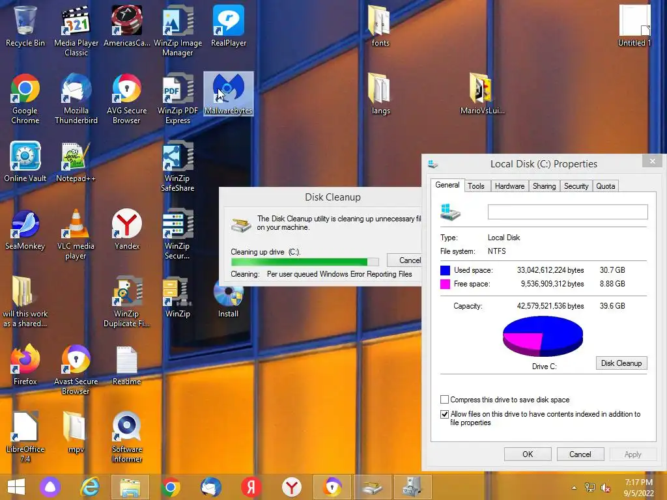Click the Disk Cleanup progress bar

(305, 262)
